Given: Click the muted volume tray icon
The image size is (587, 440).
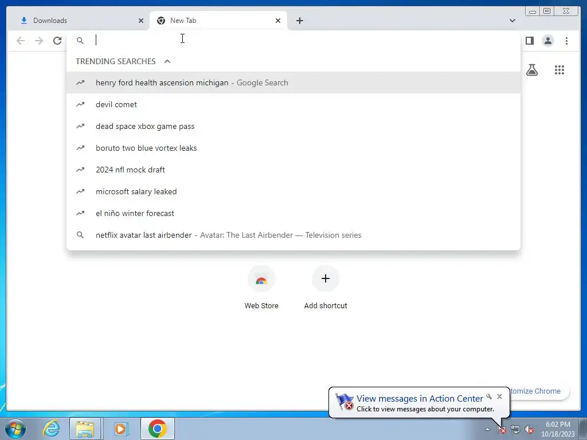Looking at the screenshot, I should (529, 430).
